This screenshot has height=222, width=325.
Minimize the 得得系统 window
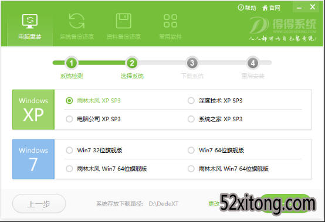[299, 8]
